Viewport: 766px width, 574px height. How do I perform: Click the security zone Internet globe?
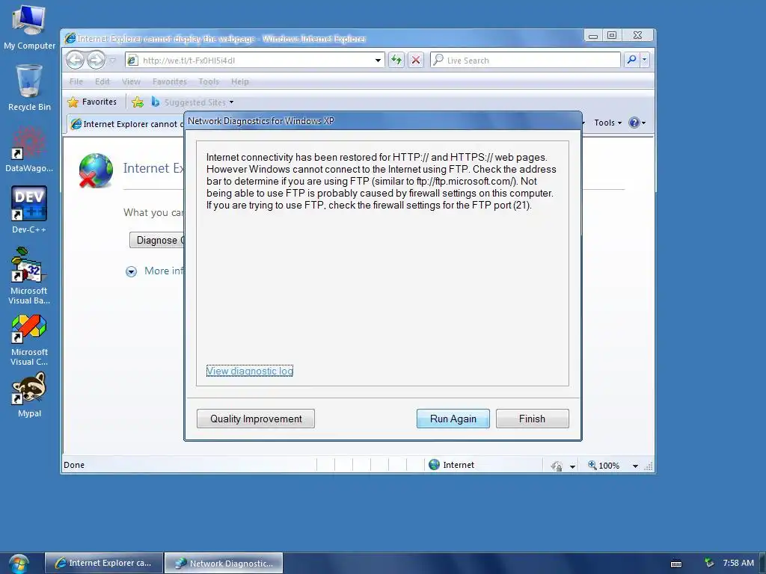pos(434,465)
